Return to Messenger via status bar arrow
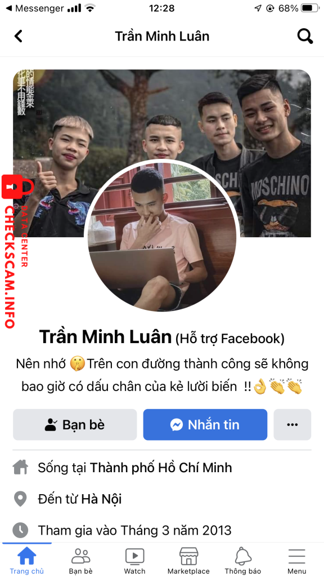Screen dimensions: 324x577 (x=9, y=8)
